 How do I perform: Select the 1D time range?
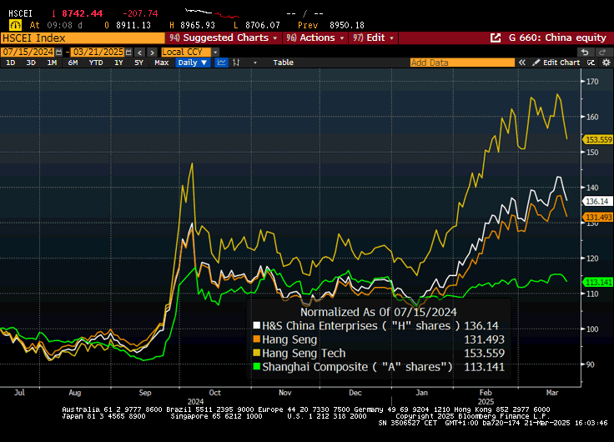11,63
